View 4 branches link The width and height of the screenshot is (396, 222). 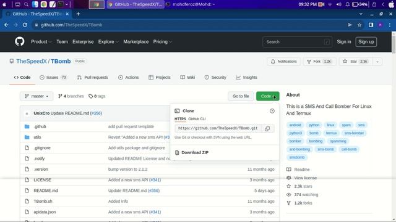tap(71, 96)
